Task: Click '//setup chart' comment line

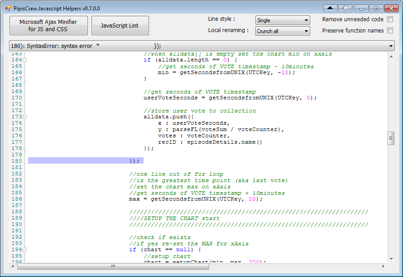Action: pyautogui.click(x=167, y=256)
